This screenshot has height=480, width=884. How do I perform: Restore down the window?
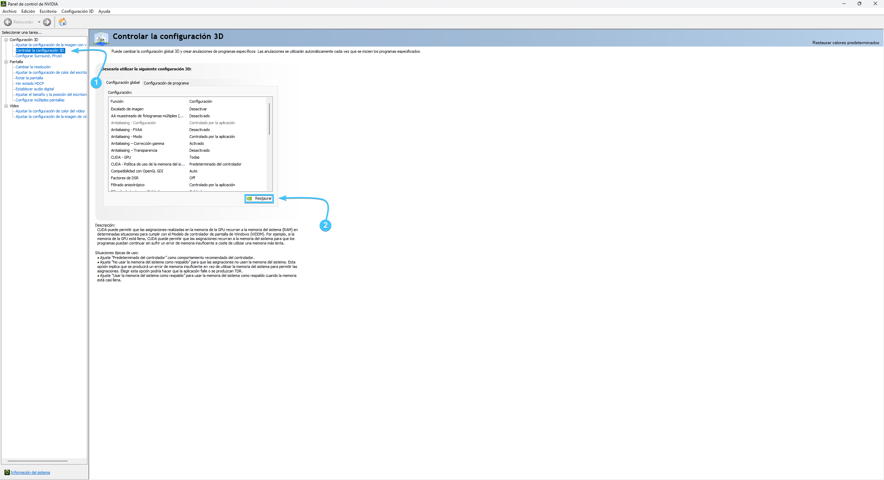[859, 4]
